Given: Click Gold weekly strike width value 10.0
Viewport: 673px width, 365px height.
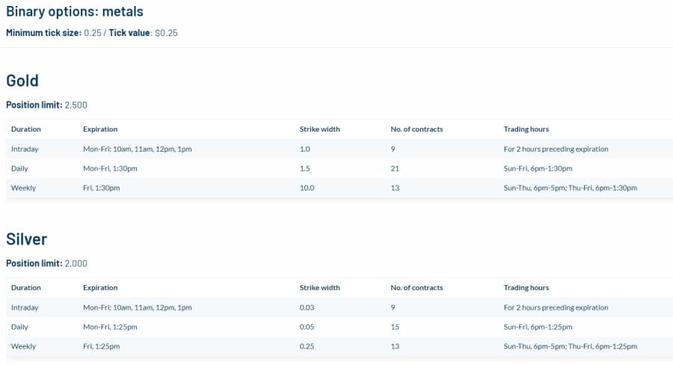Looking at the screenshot, I should click(x=307, y=188).
